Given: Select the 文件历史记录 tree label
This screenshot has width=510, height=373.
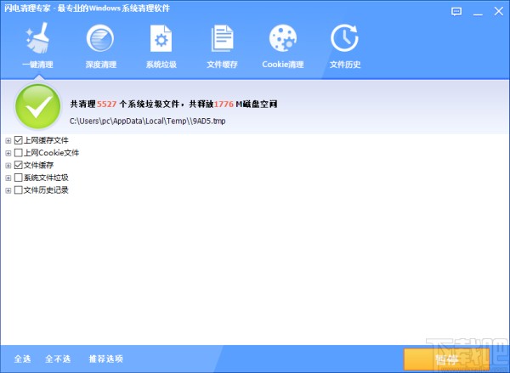Looking at the screenshot, I should tap(46, 190).
